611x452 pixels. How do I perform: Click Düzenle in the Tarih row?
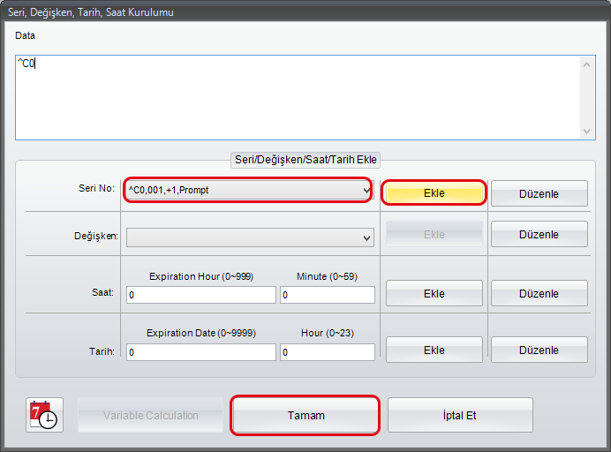(539, 350)
